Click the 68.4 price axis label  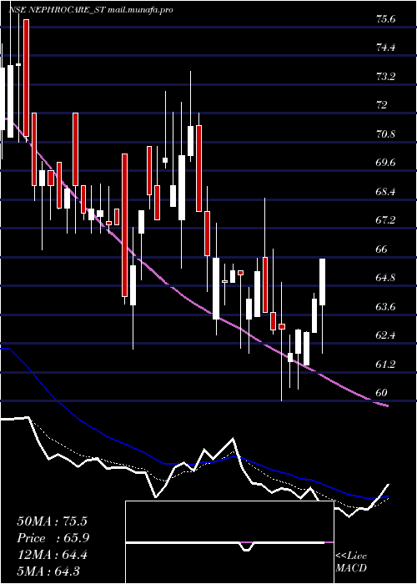pos(385,191)
